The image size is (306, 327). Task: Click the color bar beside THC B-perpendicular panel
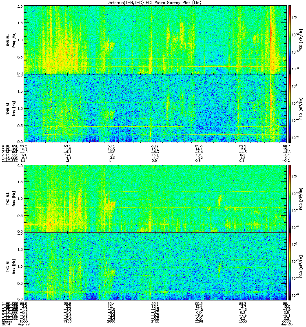pos(289,199)
